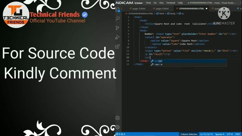The width and height of the screenshot is (242, 136).
Task: Click option value="Square" code line
Action: click(180, 41)
